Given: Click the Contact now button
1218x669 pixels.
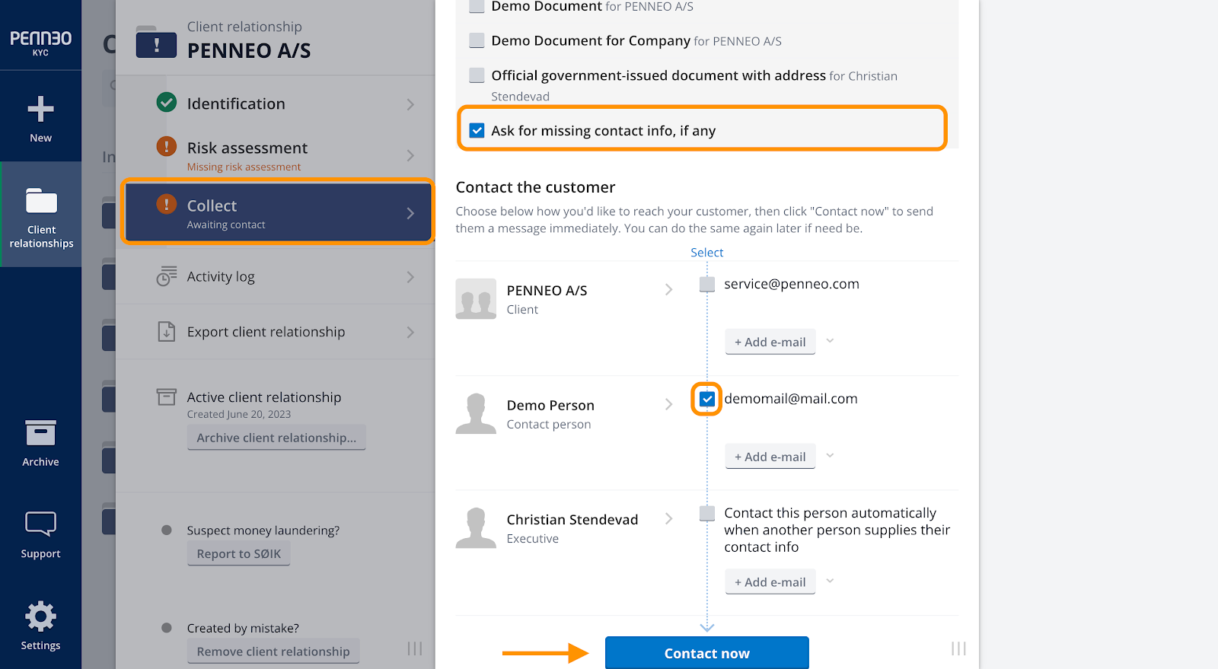Looking at the screenshot, I should (x=707, y=653).
